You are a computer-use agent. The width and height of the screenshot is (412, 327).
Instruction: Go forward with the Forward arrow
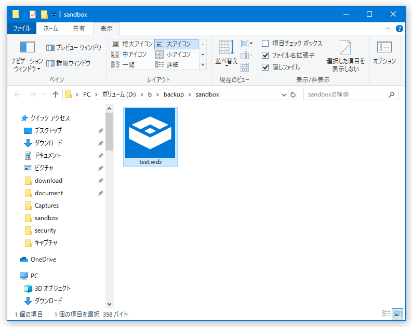33,94
